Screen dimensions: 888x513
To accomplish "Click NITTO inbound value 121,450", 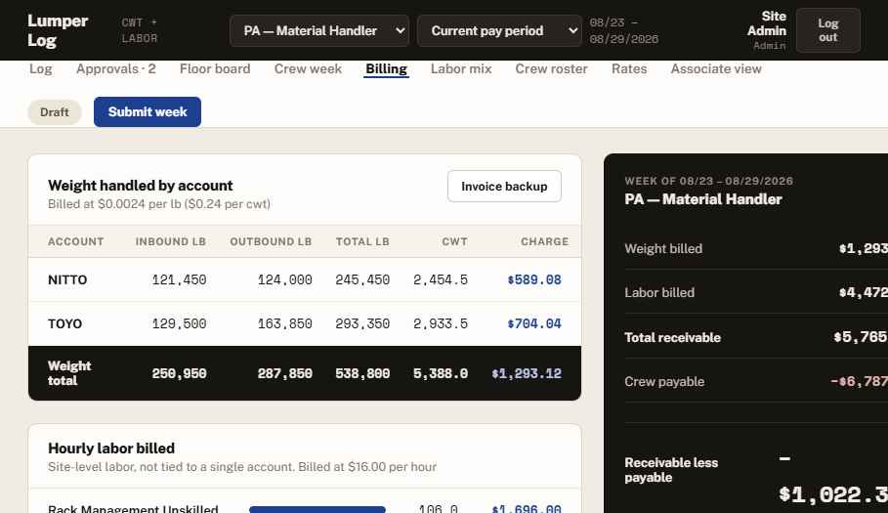I will point(179,279).
